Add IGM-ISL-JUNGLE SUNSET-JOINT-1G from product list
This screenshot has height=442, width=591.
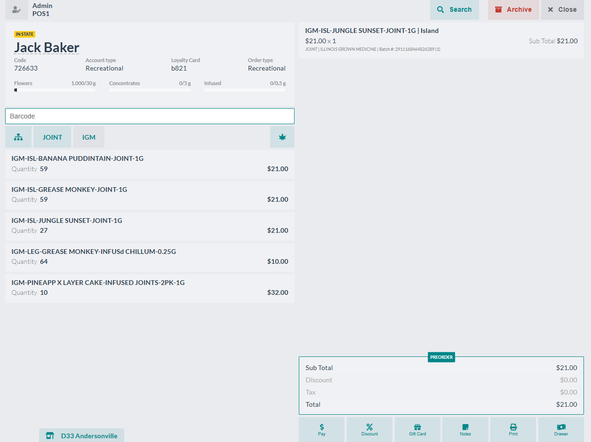[x=150, y=226]
